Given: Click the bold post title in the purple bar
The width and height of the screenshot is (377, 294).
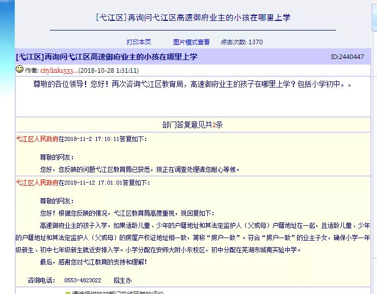Looking at the screenshot, I should 106,56.
